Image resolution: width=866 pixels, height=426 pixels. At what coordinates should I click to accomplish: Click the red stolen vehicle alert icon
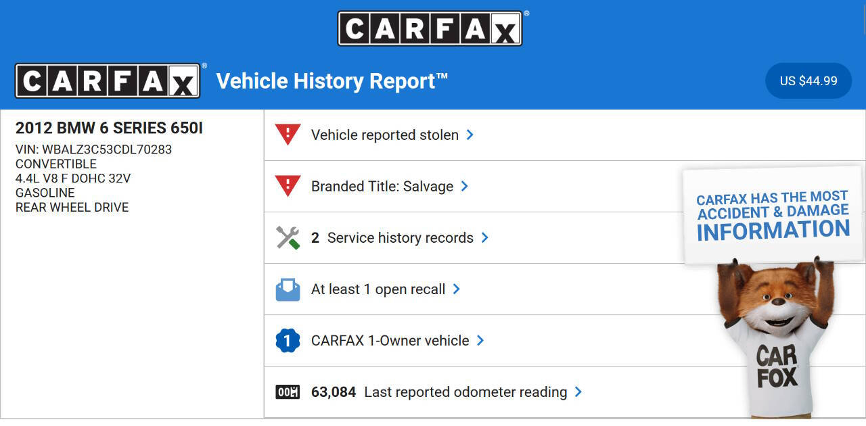[x=288, y=135]
